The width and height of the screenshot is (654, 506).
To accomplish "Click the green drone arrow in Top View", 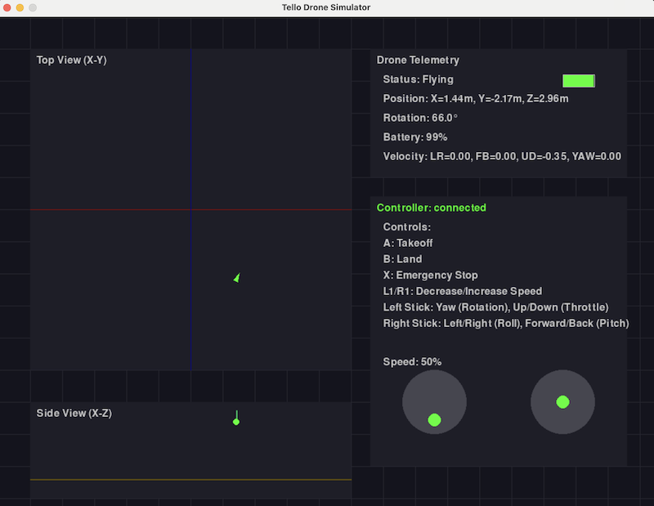I will pos(237,278).
